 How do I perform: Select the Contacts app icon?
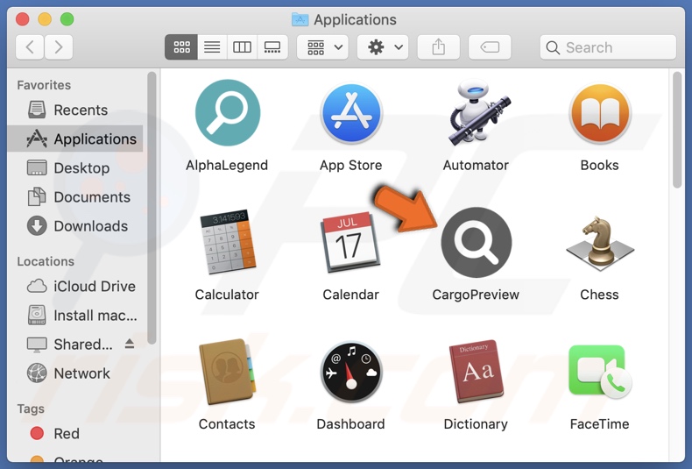(x=227, y=372)
